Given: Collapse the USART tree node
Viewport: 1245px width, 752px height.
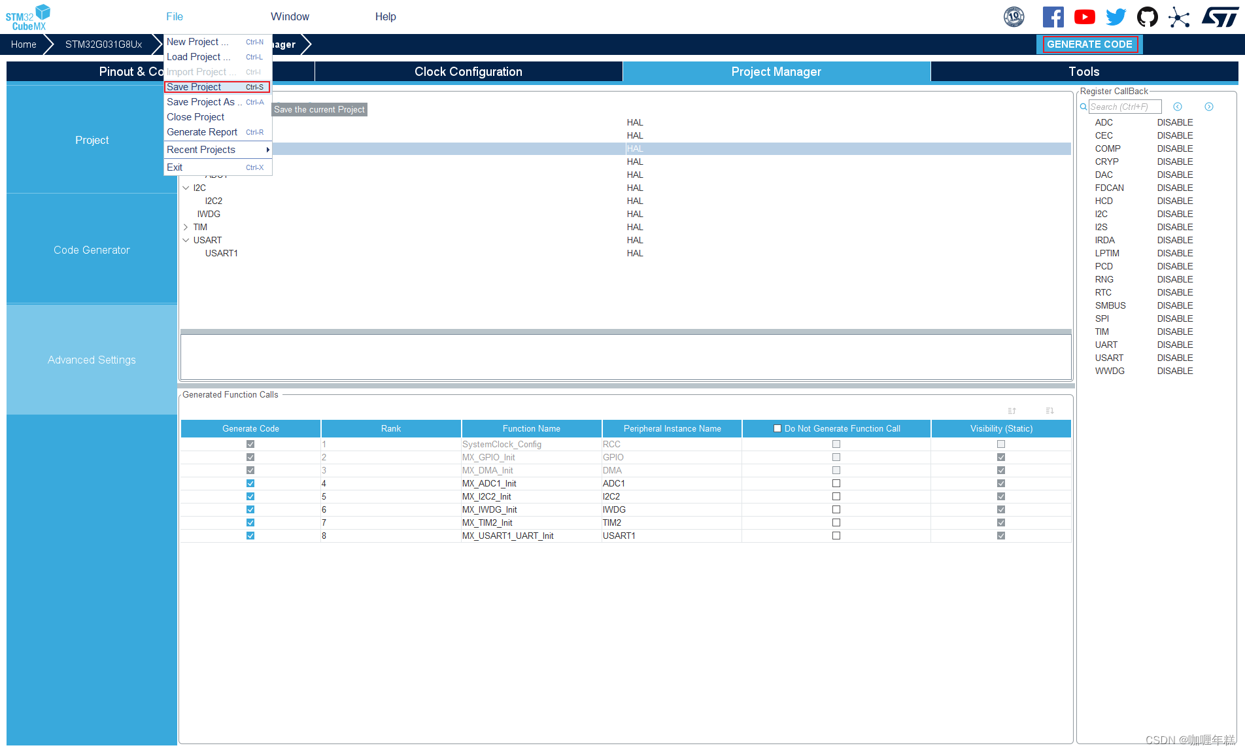Looking at the screenshot, I should [186, 240].
